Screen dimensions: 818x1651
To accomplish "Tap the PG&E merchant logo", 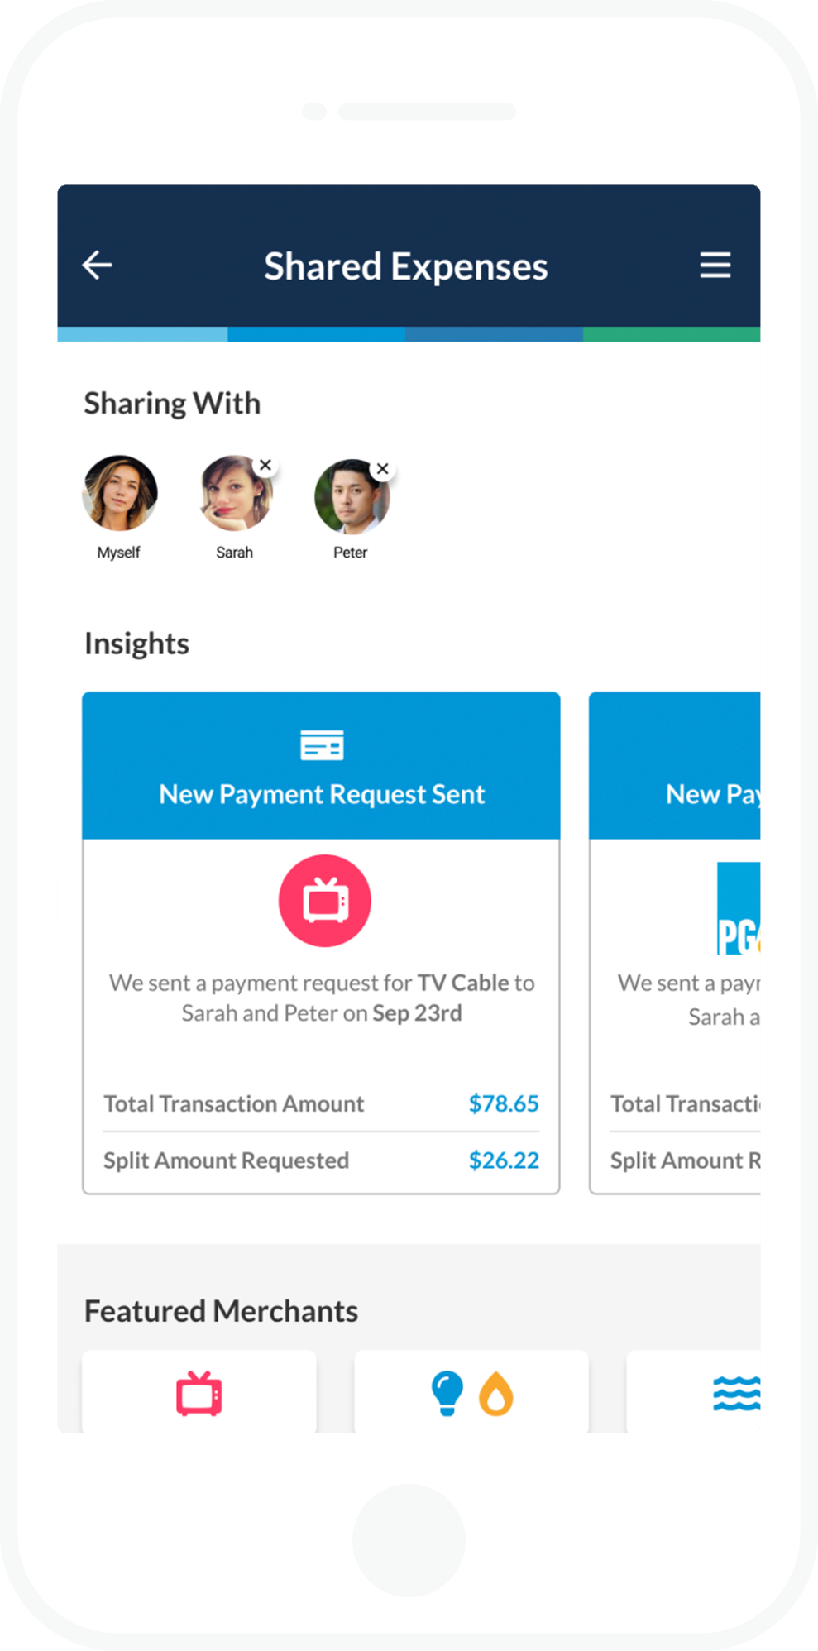I will (x=739, y=909).
